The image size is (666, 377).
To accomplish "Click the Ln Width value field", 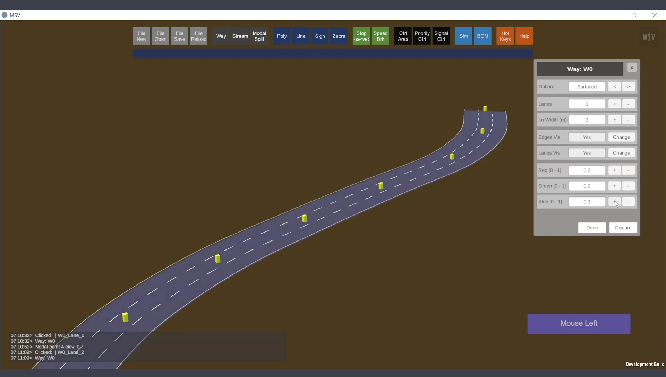I will coord(587,120).
